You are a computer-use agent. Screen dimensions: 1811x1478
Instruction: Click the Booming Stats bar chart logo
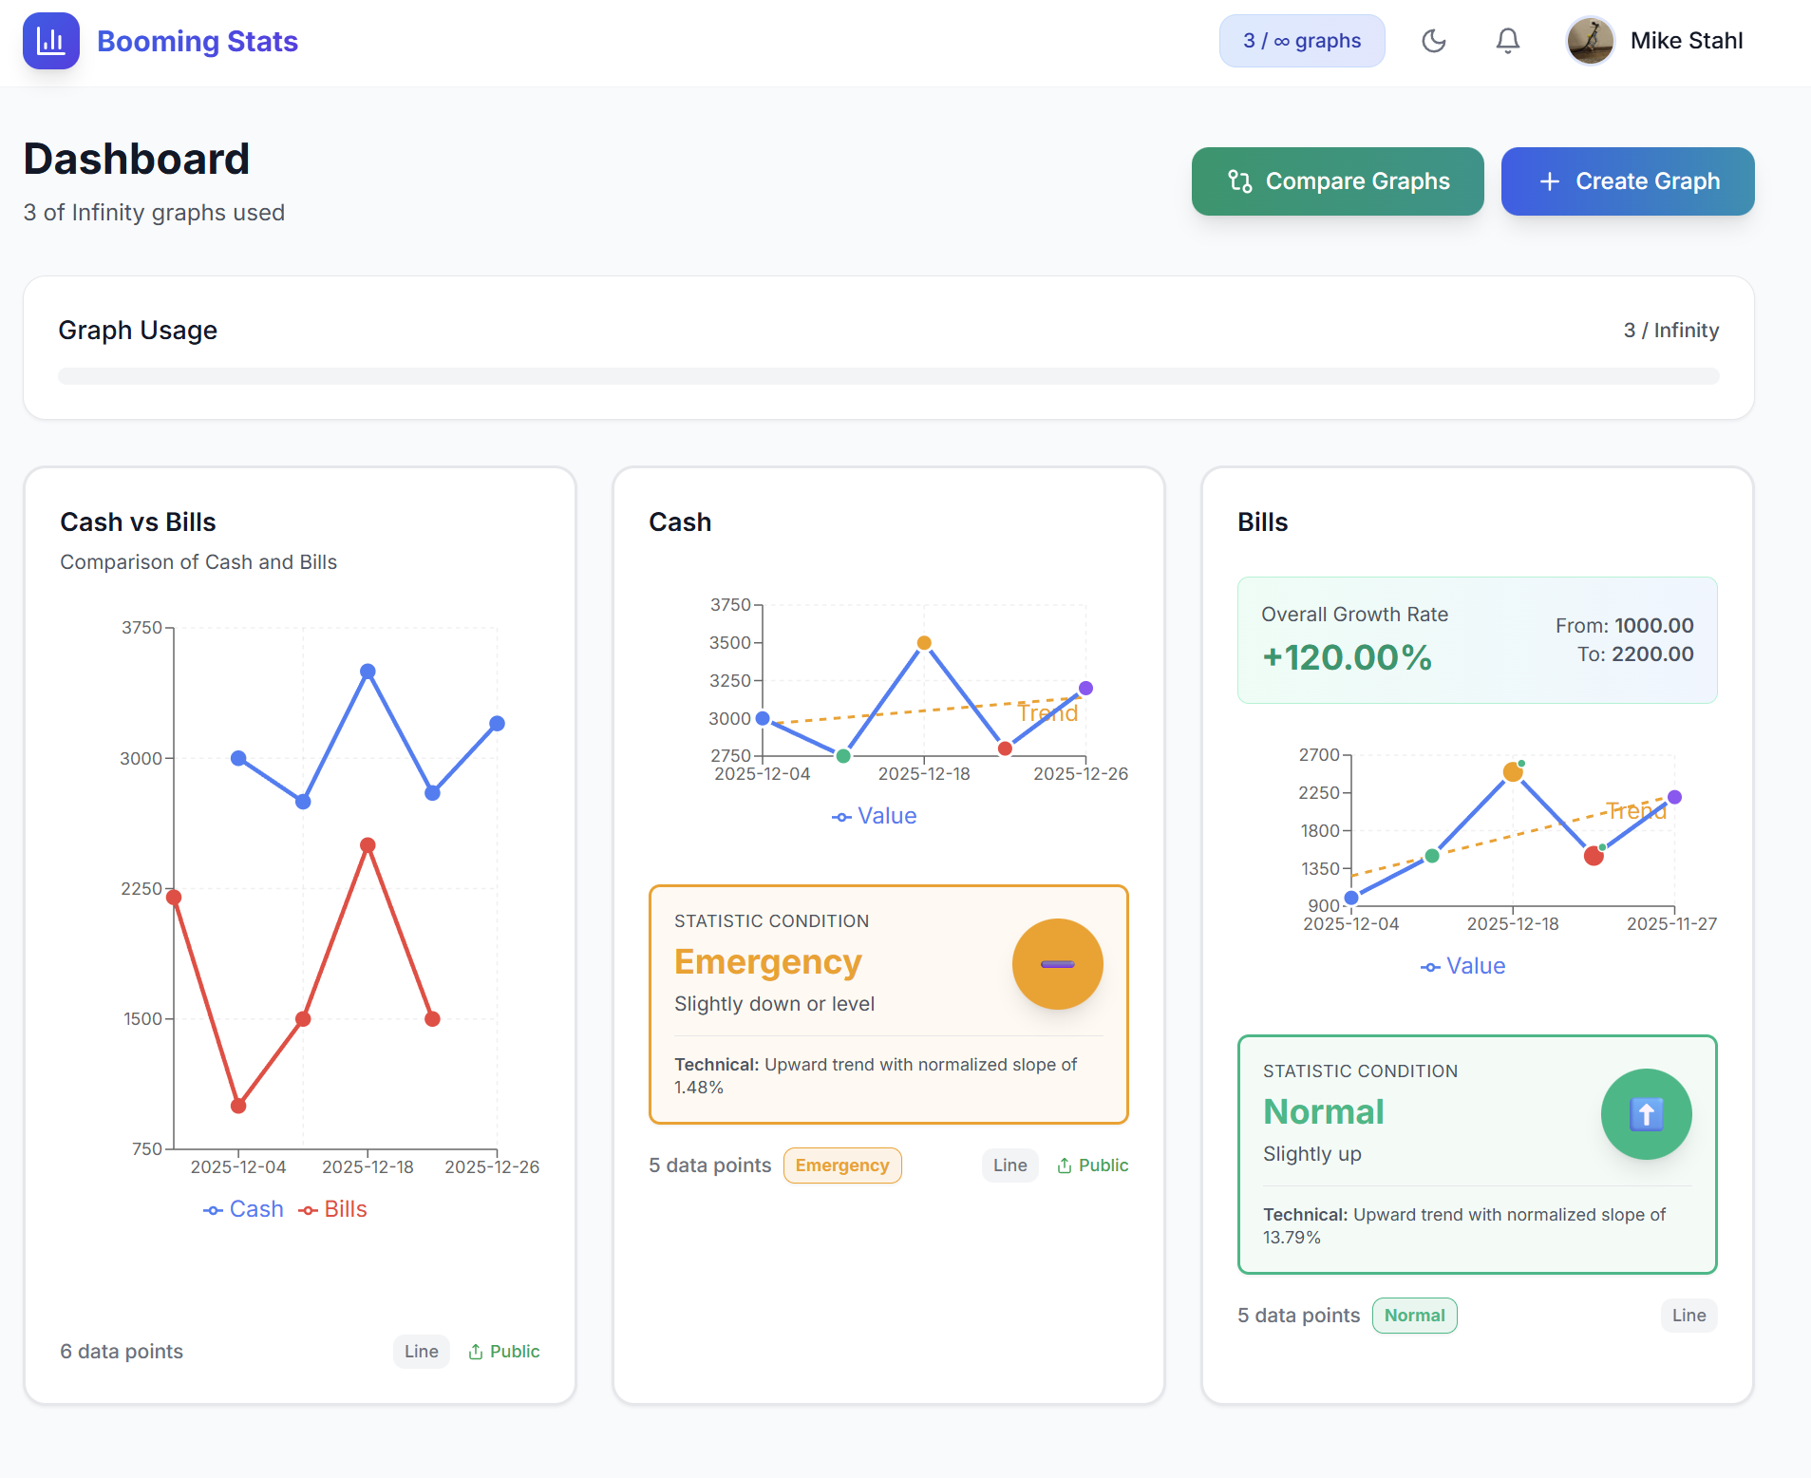(x=50, y=41)
